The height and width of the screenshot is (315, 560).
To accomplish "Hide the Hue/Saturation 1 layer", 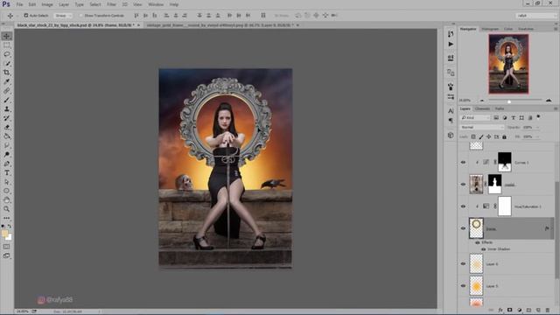I will pos(463,206).
